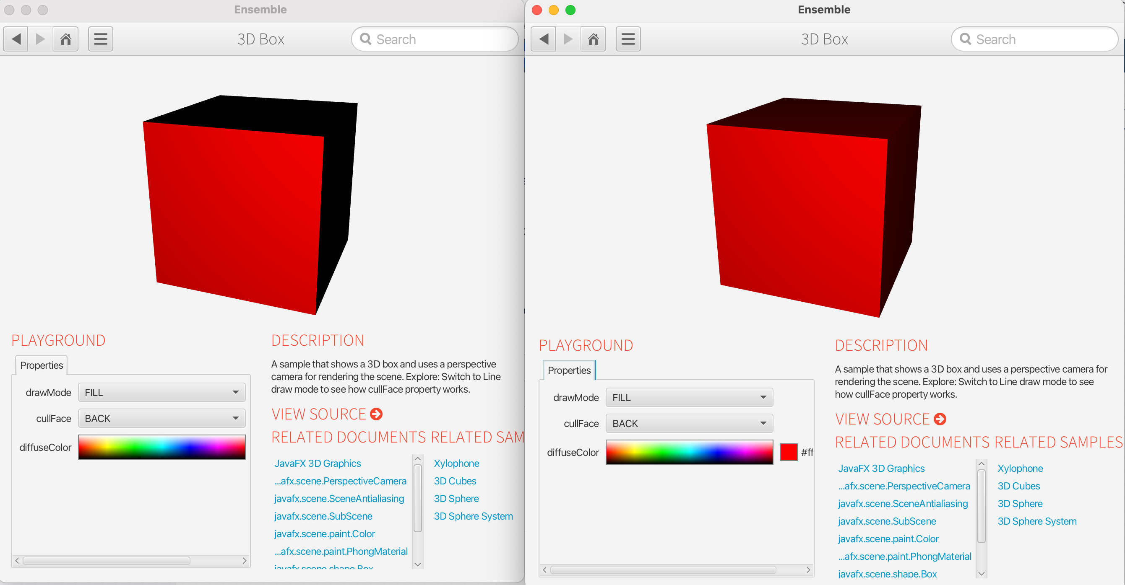
Task: Go back using right window's back arrow
Action: 543,39
